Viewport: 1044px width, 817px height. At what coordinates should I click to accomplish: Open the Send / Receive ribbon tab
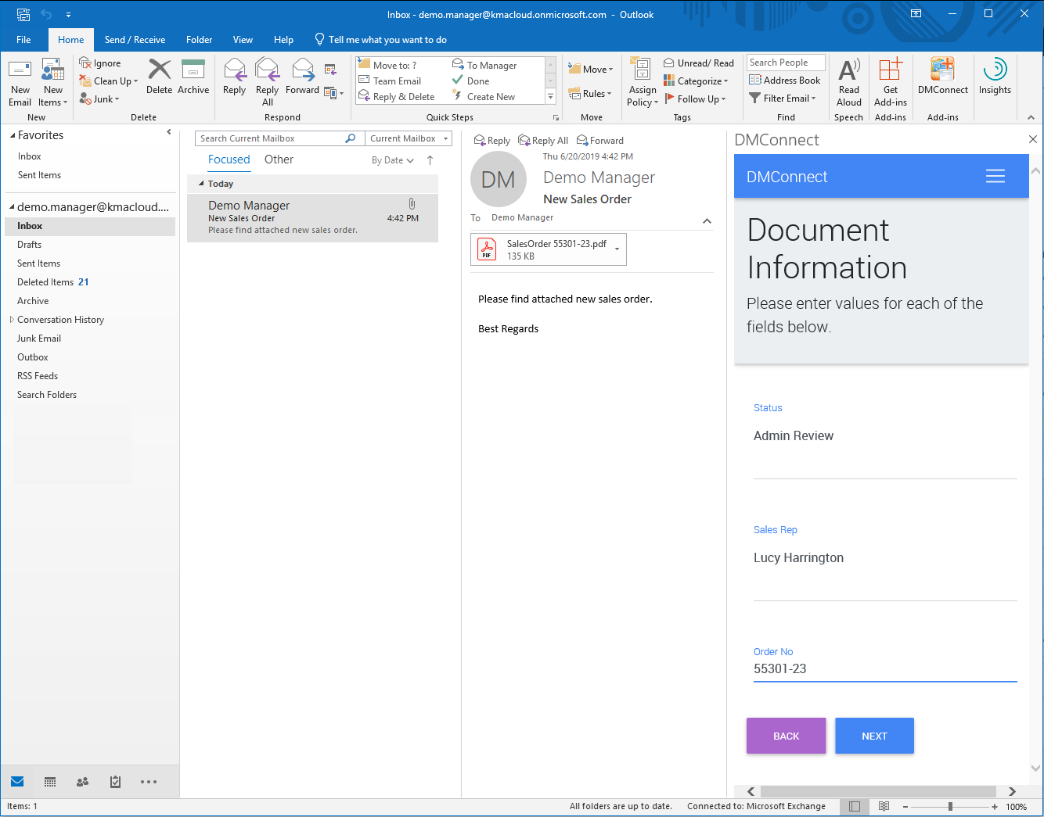click(x=135, y=40)
